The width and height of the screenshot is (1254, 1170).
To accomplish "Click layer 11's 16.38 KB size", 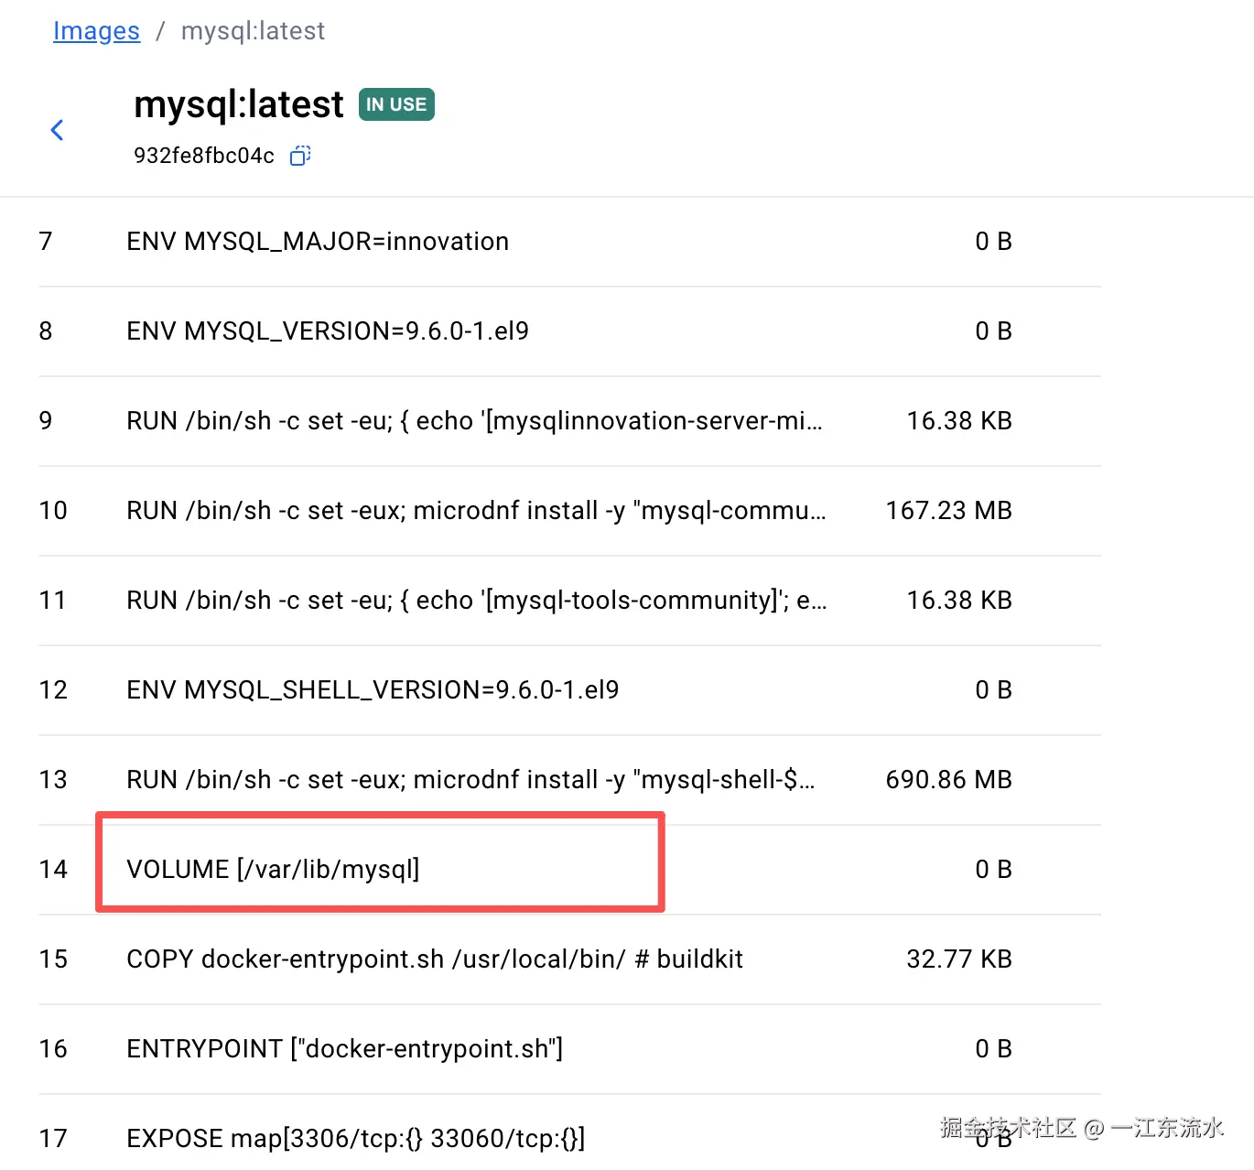I will tap(959, 601).
